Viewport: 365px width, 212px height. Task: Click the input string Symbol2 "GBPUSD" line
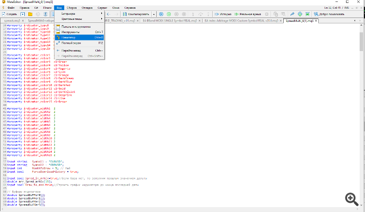(x=35, y=165)
